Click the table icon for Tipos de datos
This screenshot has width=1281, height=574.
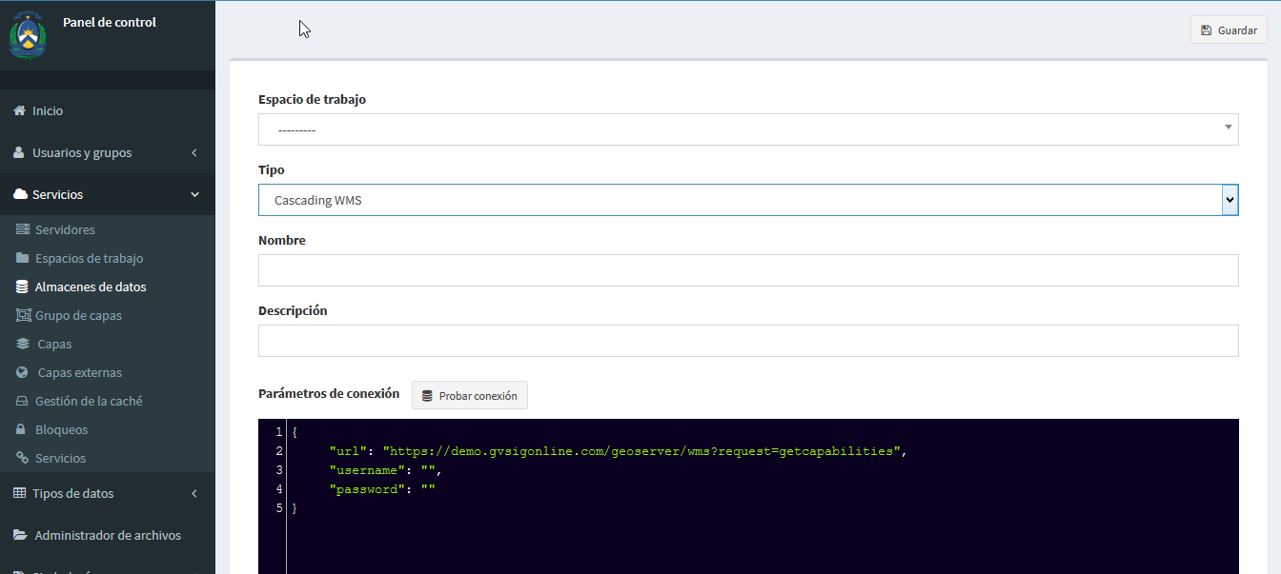(19, 494)
